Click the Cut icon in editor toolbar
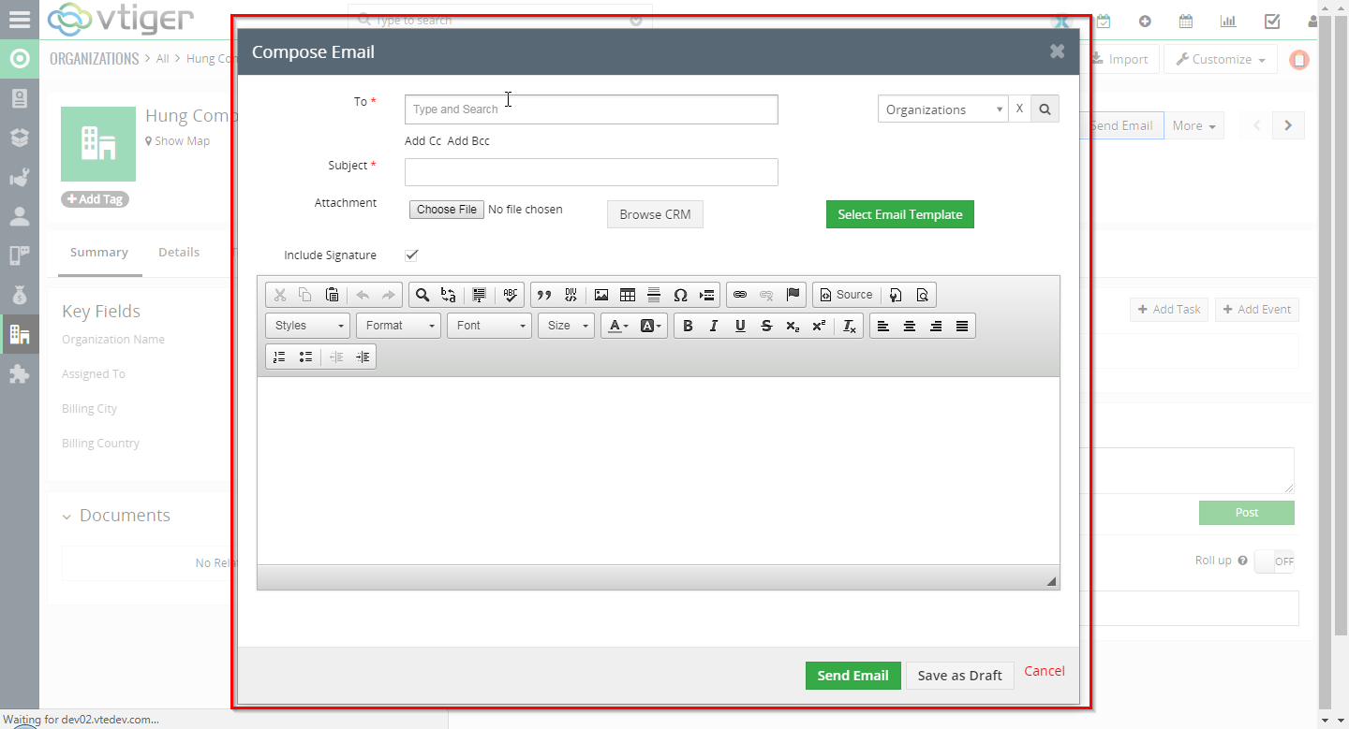 (x=279, y=295)
